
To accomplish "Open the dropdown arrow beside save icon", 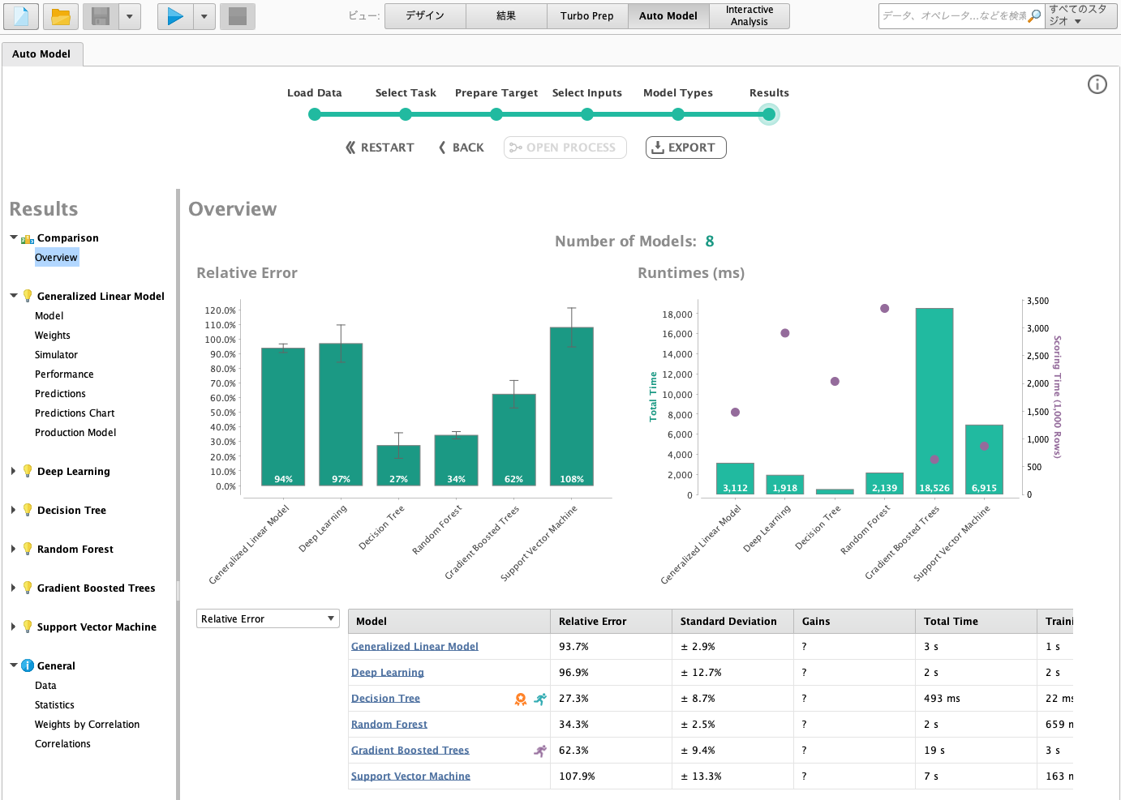I will click(x=130, y=16).
